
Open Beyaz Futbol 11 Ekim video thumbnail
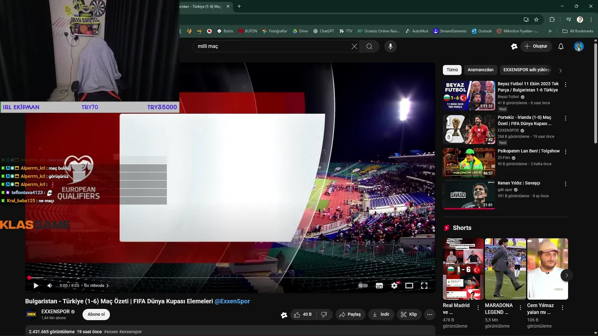coord(469,95)
